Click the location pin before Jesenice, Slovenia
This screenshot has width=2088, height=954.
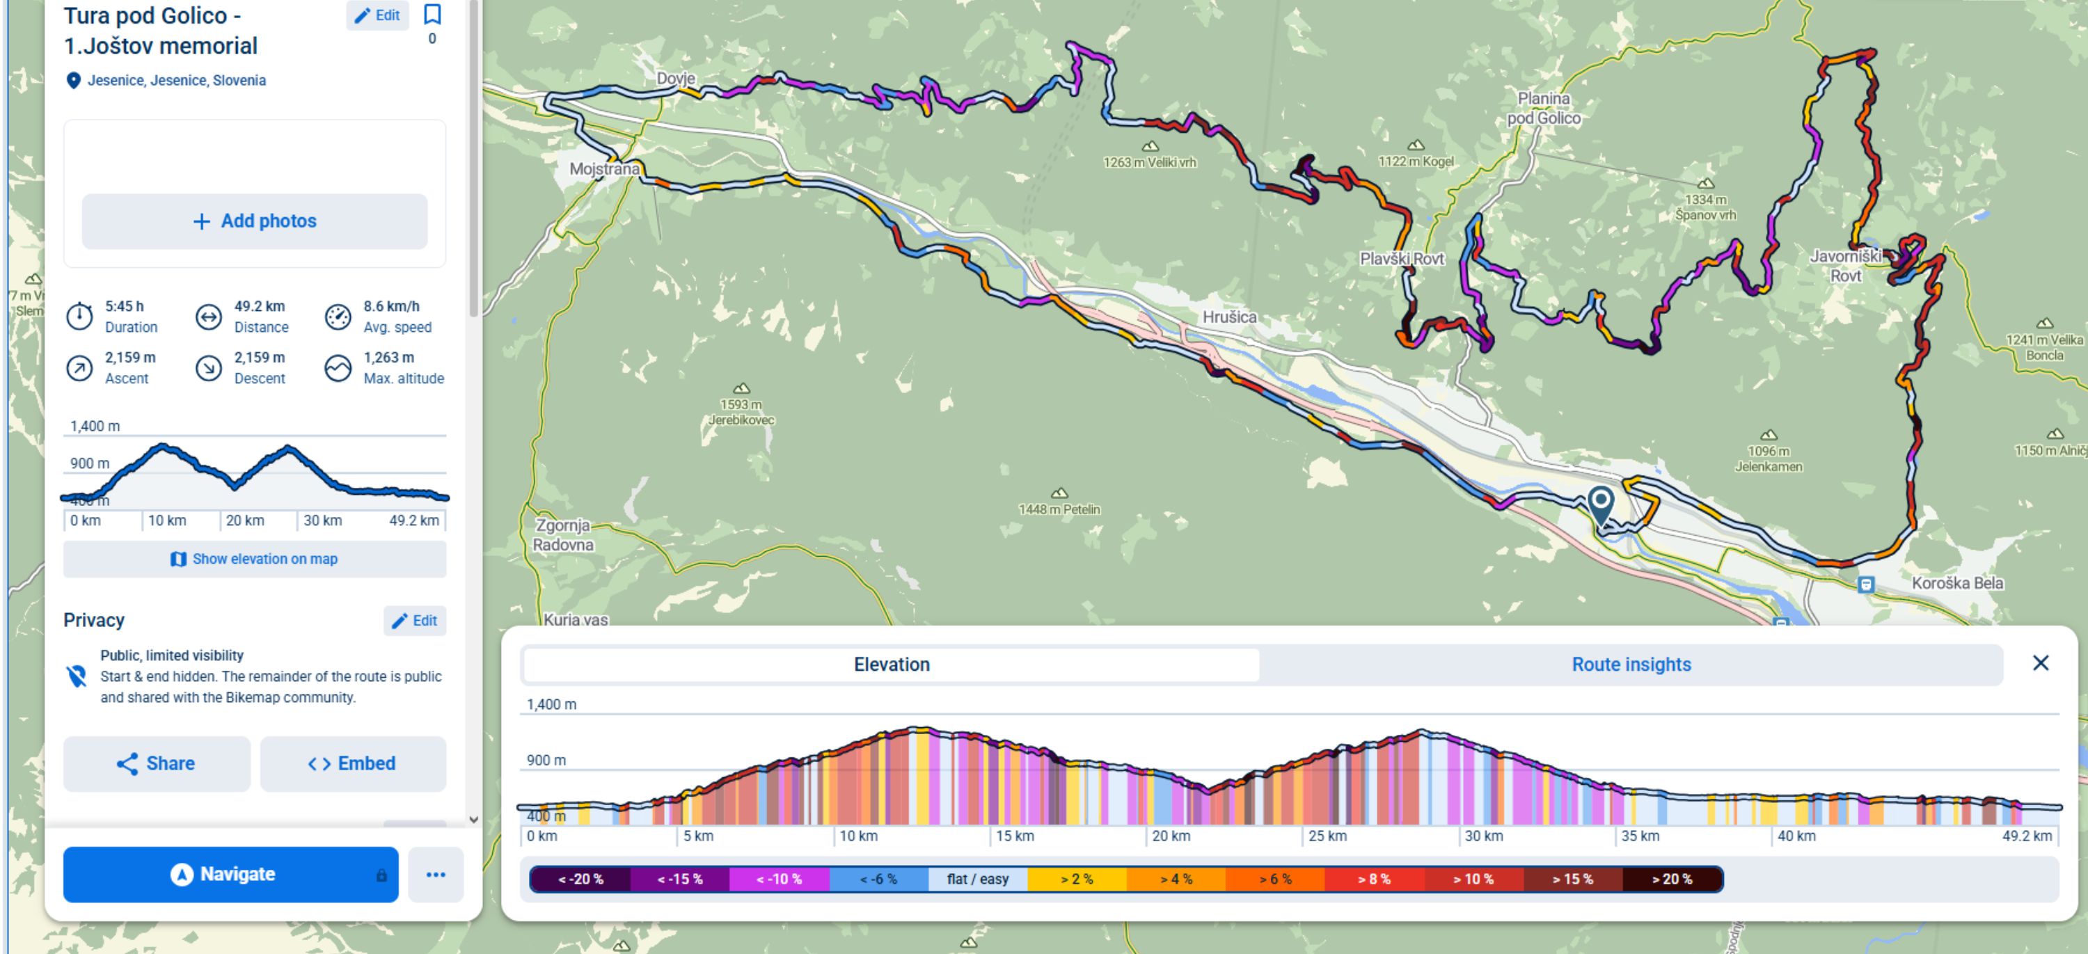(x=74, y=80)
